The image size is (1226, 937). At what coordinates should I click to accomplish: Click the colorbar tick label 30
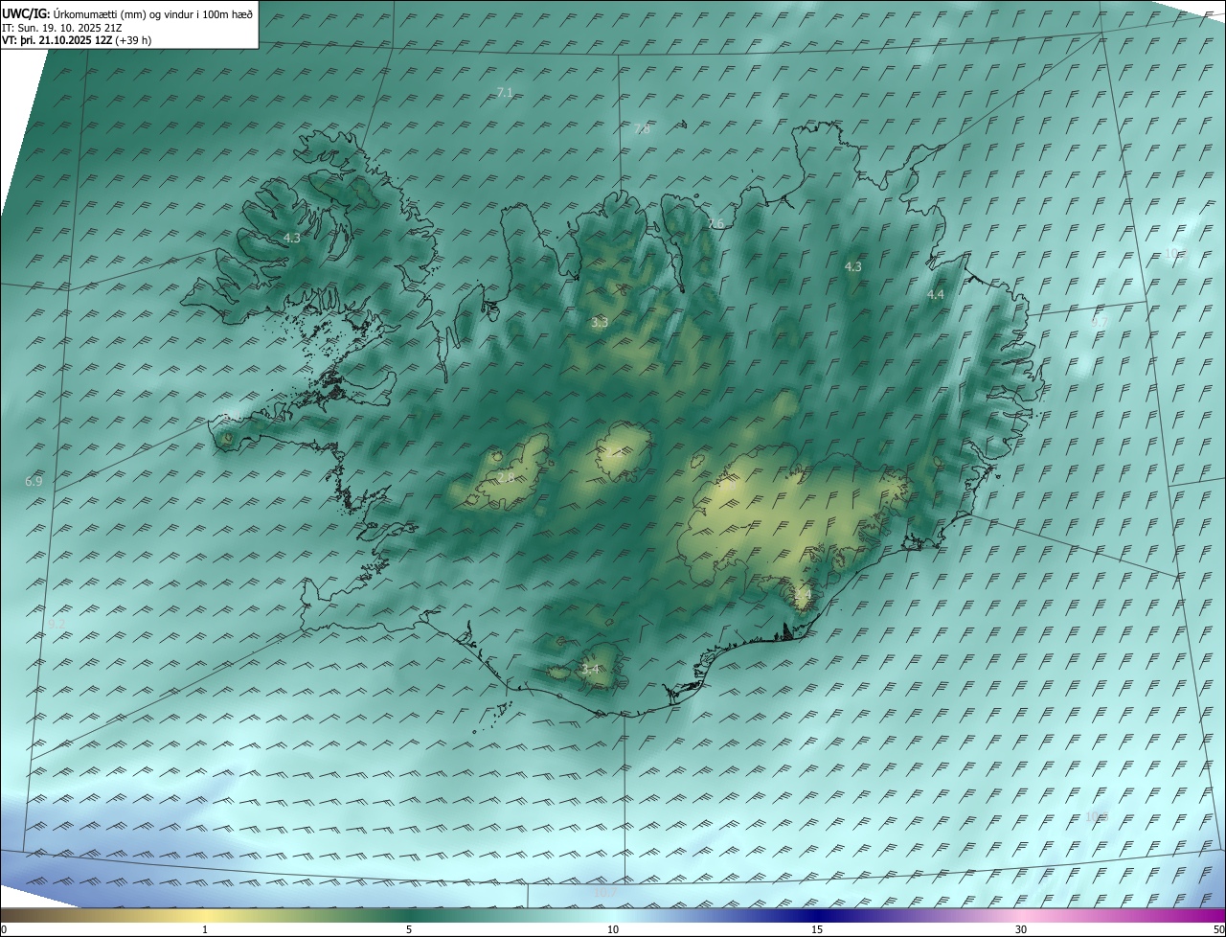(1021, 929)
